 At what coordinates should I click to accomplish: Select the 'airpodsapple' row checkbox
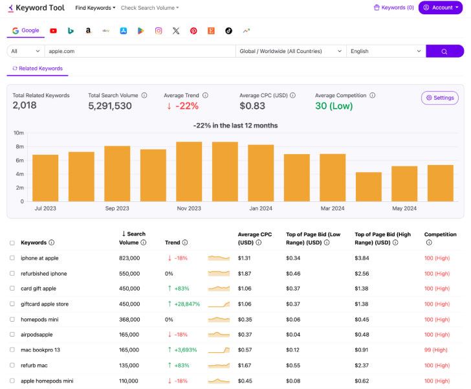pos(12,334)
